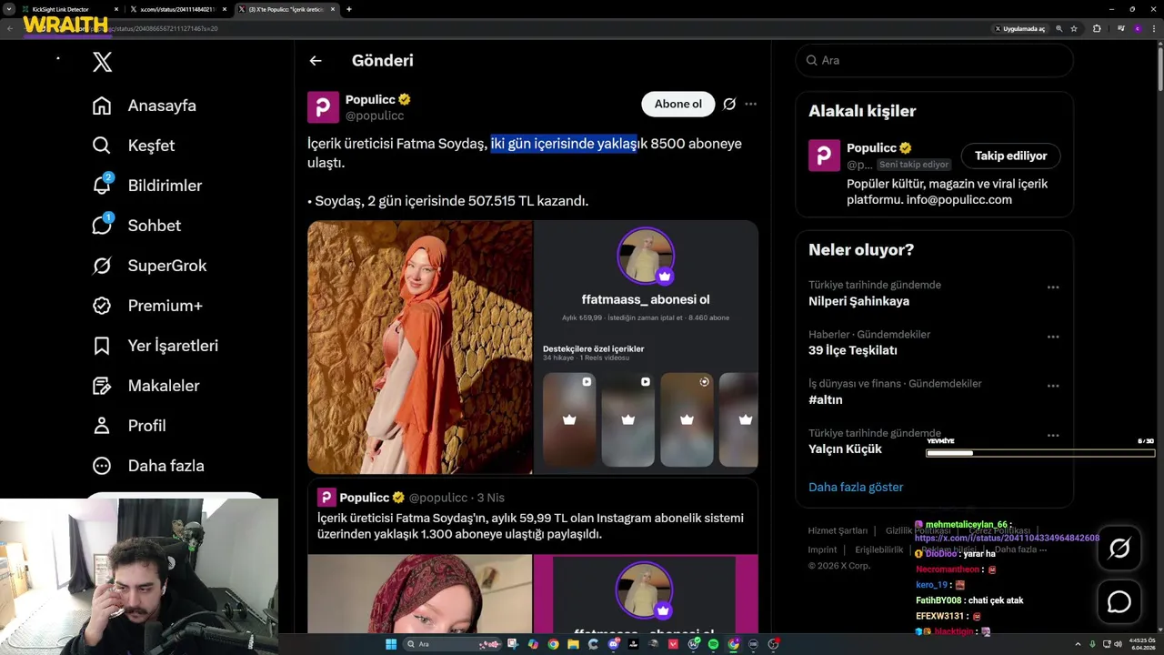
Task: Go to Profil page
Action: pyautogui.click(x=129, y=426)
